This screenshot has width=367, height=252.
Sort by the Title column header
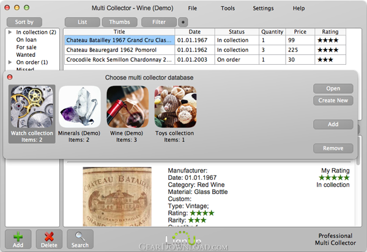(x=119, y=32)
